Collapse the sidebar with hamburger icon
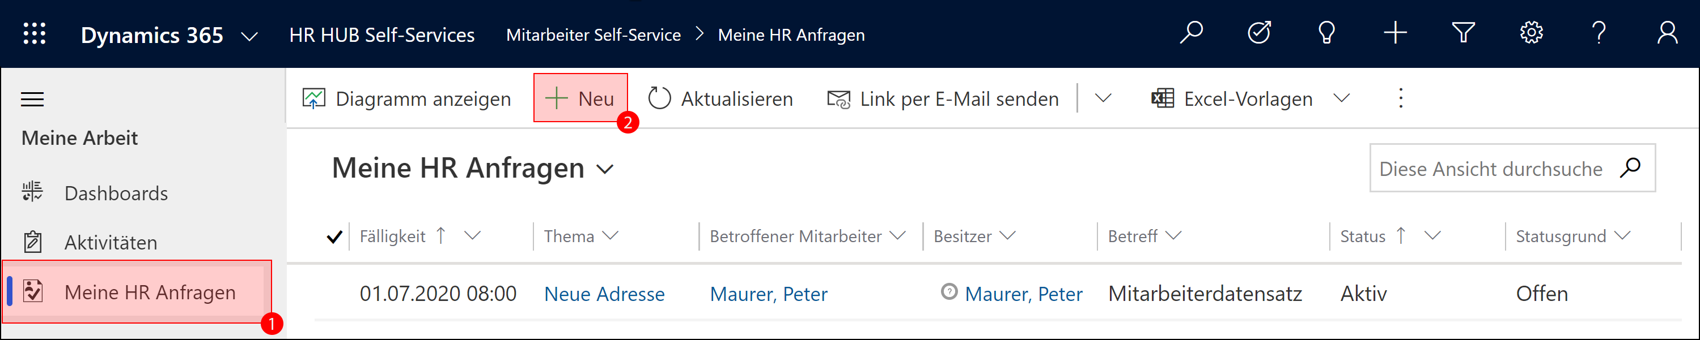The height and width of the screenshot is (340, 1700). [x=32, y=100]
